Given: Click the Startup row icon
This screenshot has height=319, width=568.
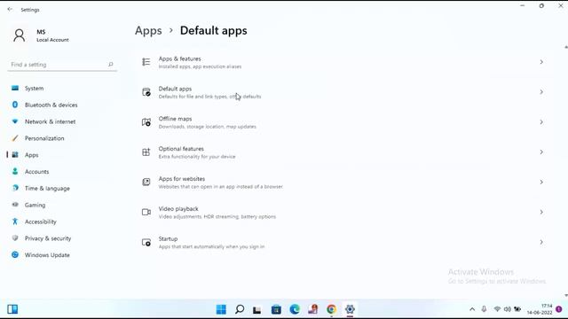Looking at the screenshot, I should [146, 242].
